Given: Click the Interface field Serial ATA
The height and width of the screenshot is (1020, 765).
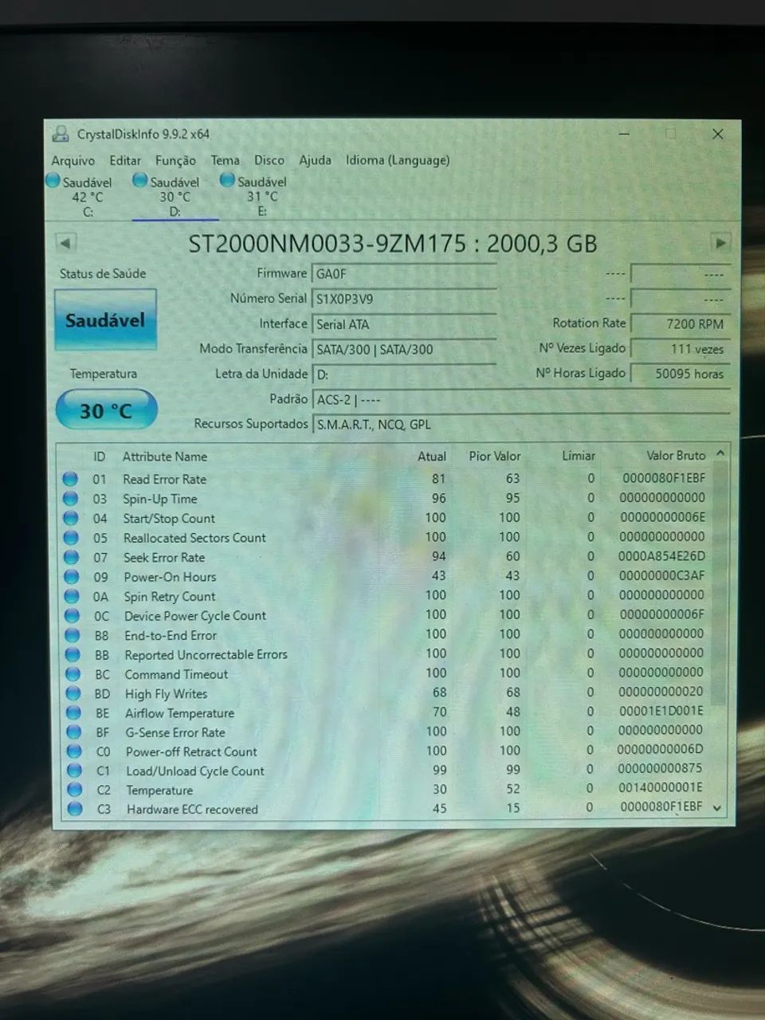Looking at the screenshot, I should [404, 324].
